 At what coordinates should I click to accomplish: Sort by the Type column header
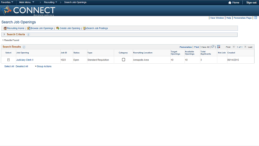point(90,53)
